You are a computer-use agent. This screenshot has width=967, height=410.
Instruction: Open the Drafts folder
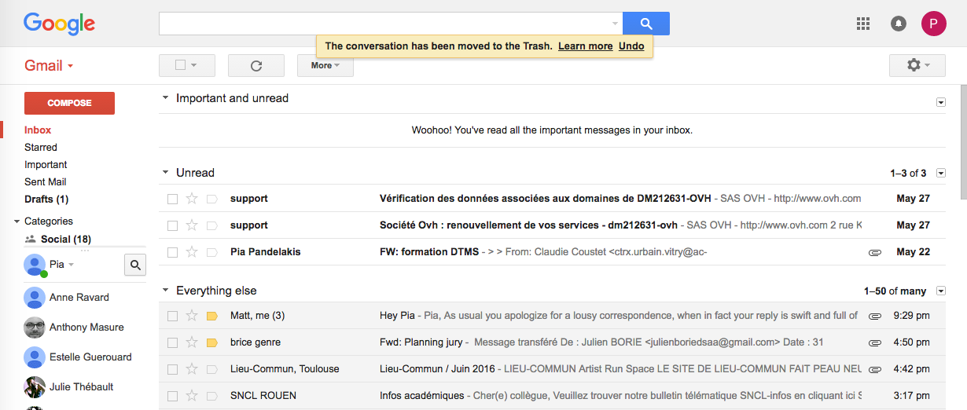46,199
